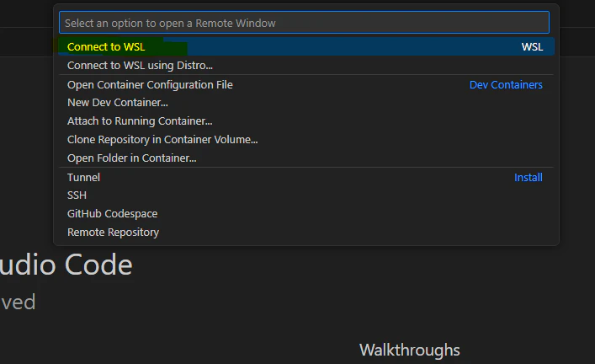Click the Remote Window search input field
This screenshot has height=364, width=595.
(304, 23)
